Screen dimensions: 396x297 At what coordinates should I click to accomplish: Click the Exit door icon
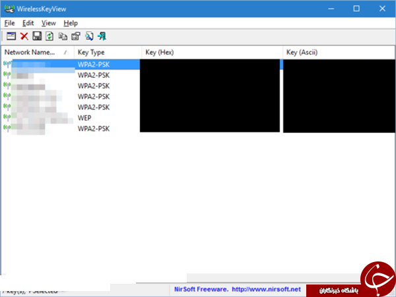pyautogui.click(x=102, y=36)
